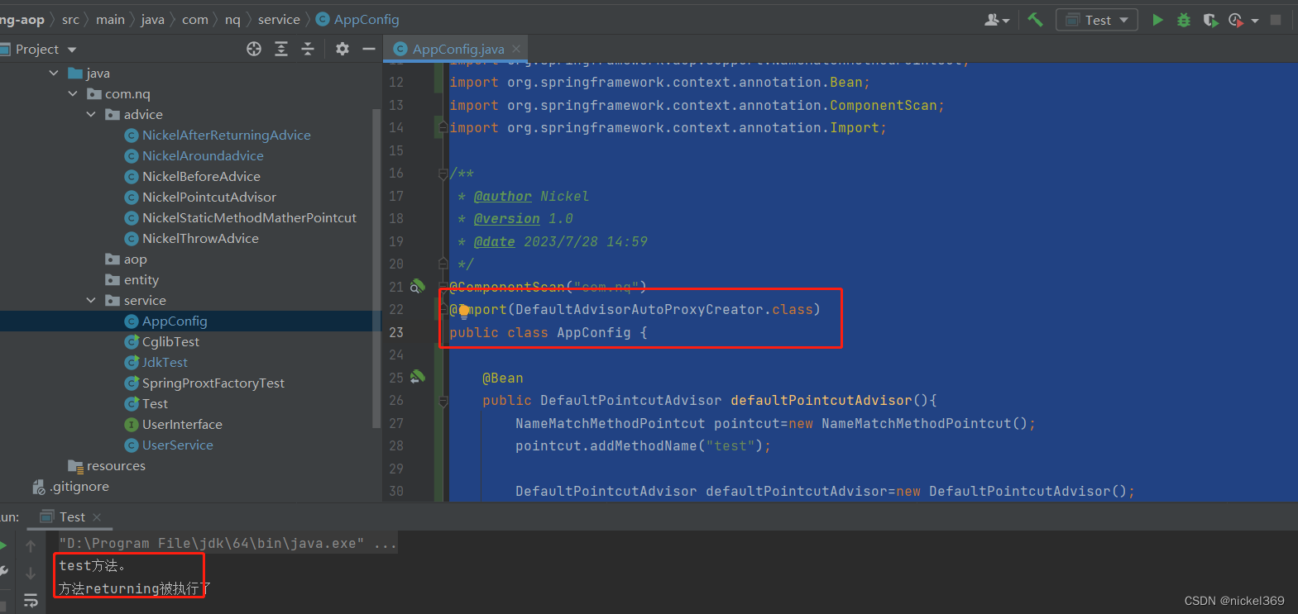Click the java.exe command line in console
This screenshot has height=614, width=1298.
click(228, 544)
